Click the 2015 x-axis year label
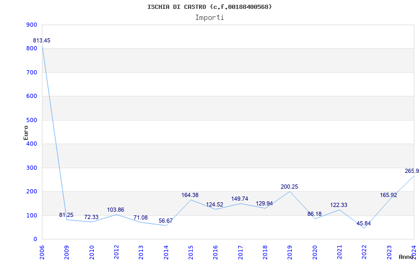Screen dimensions: 419x262 click(x=191, y=253)
